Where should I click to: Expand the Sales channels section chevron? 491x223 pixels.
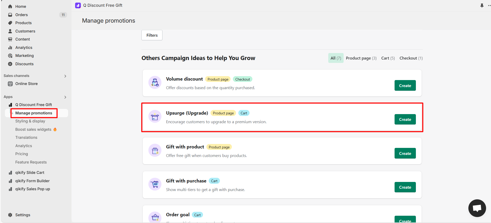point(65,76)
